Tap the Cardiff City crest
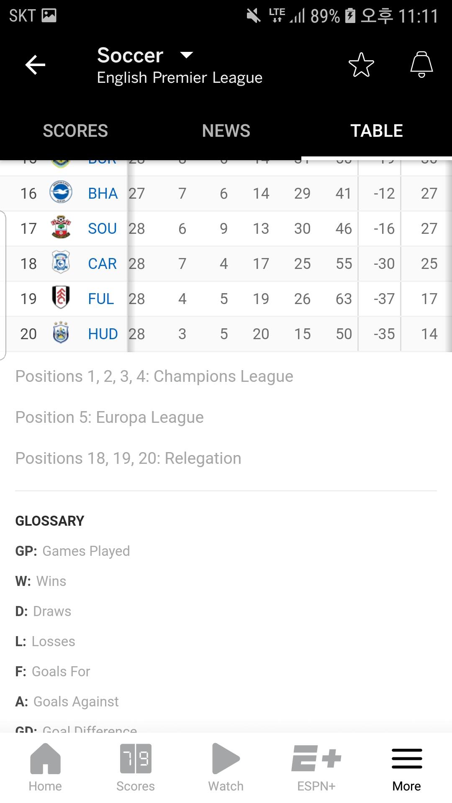 61,263
